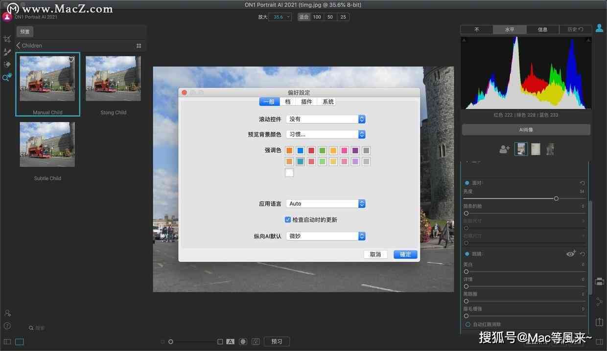This screenshot has width=607, height=351.
Task: Click the add-eye icon in eyes section
Action: tap(571, 254)
